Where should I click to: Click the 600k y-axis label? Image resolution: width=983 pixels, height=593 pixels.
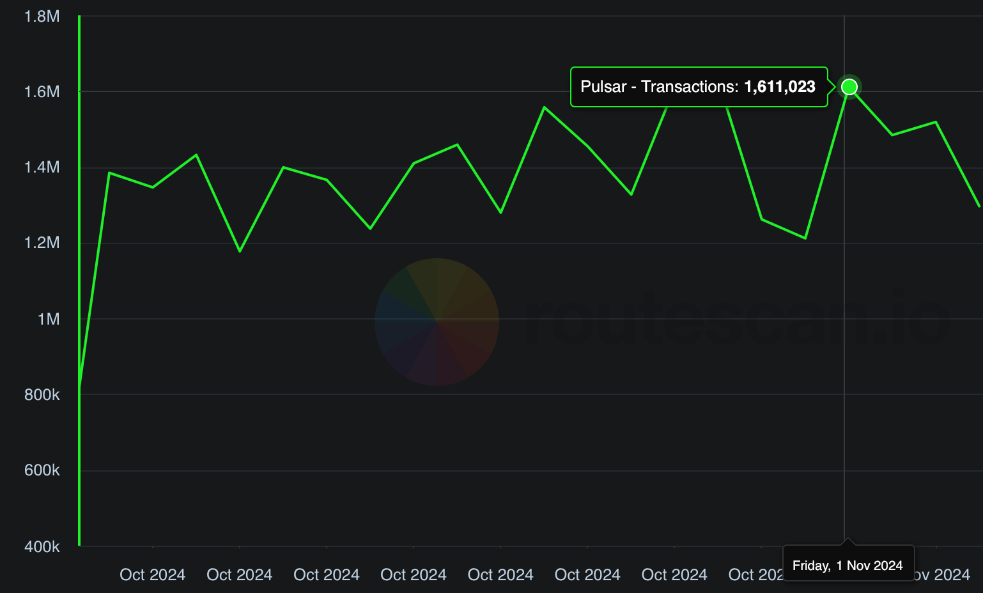[42, 470]
